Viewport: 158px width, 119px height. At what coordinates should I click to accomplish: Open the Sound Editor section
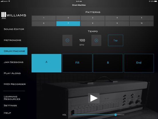[x=14, y=29]
